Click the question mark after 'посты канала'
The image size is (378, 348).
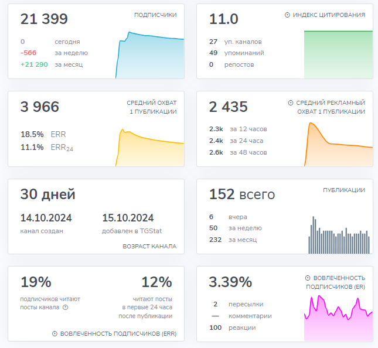coord(66,307)
